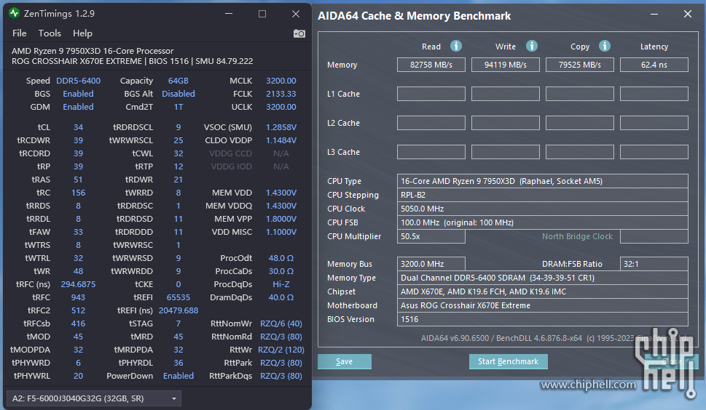Viewport: 706px width, 410px height.
Task: Click the MEM VPP value 1.8000V
Action: 281,219
